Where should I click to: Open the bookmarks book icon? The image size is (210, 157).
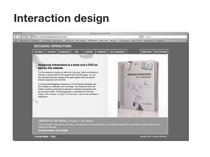(16, 41)
